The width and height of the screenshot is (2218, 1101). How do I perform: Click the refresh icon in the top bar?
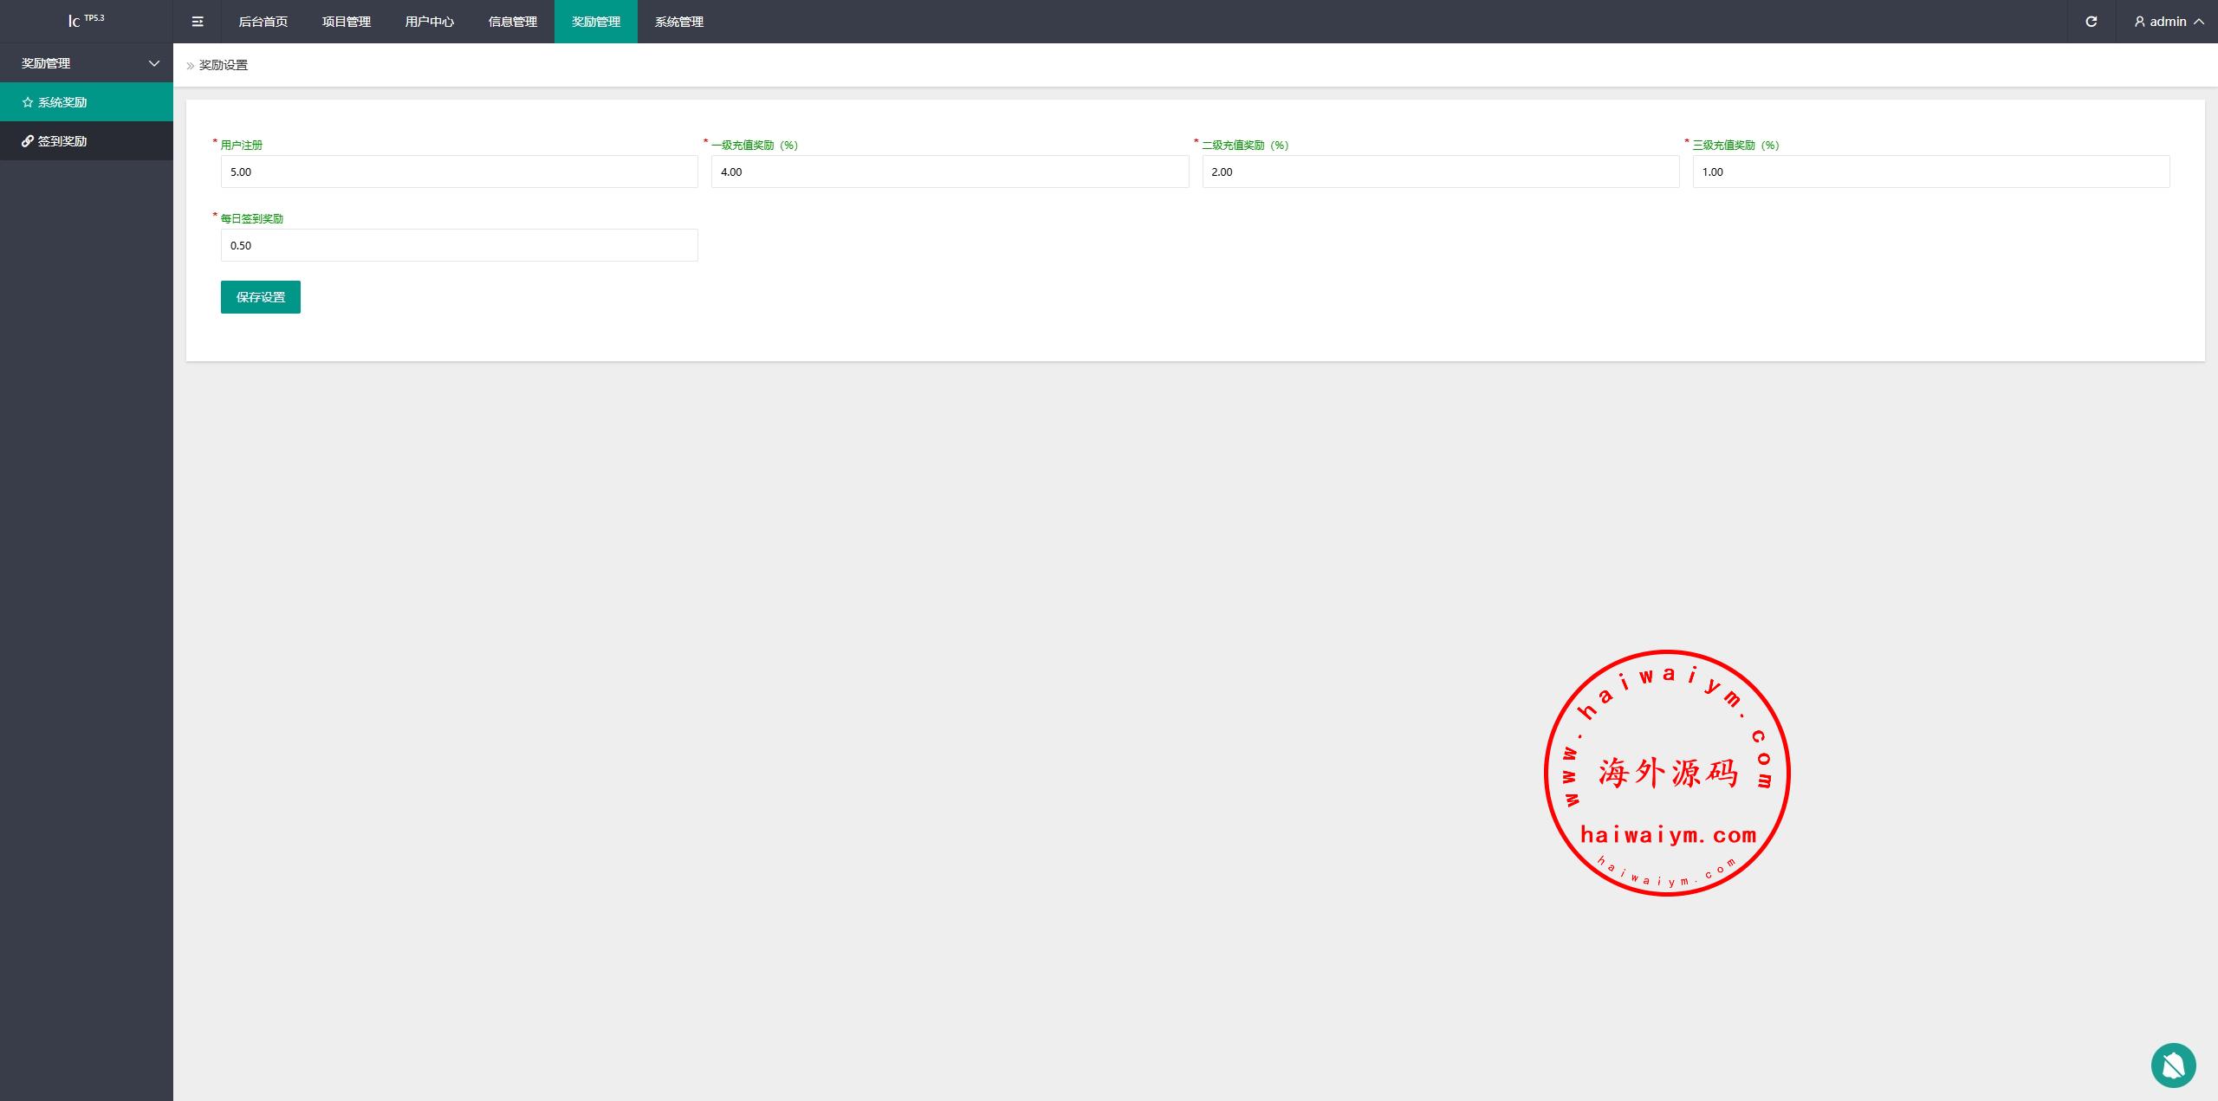[2091, 22]
